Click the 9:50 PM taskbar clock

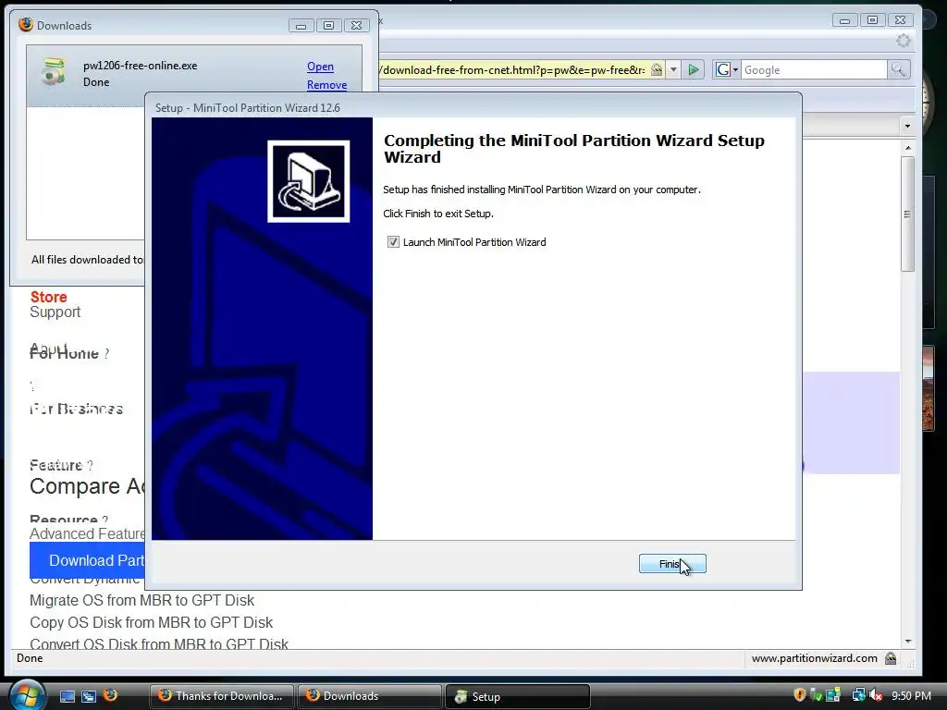(911, 695)
